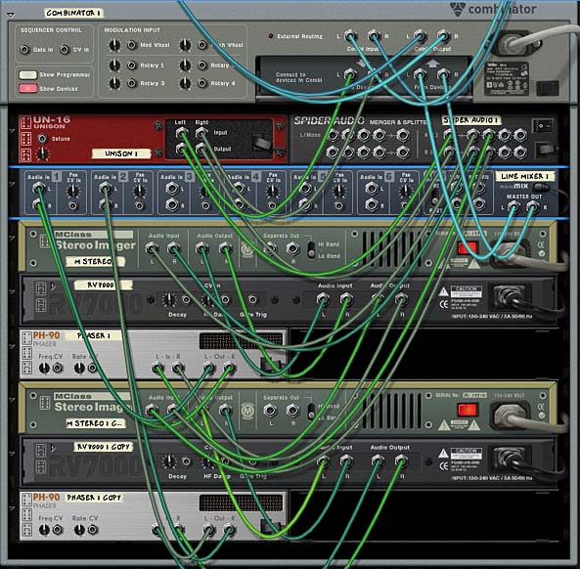This screenshot has width=580, height=569.
Task: Fold the PHASER 1 COPY device
Action: [12, 508]
